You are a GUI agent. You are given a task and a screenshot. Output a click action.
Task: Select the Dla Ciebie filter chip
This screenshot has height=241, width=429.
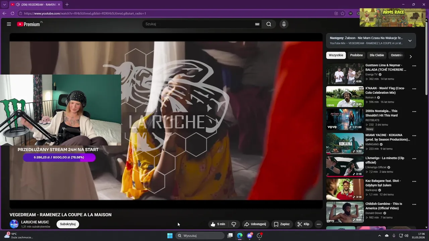[x=377, y=55]
